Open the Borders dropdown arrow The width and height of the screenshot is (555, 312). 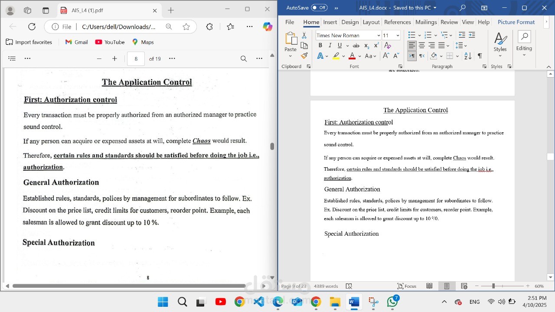point(457,56)
